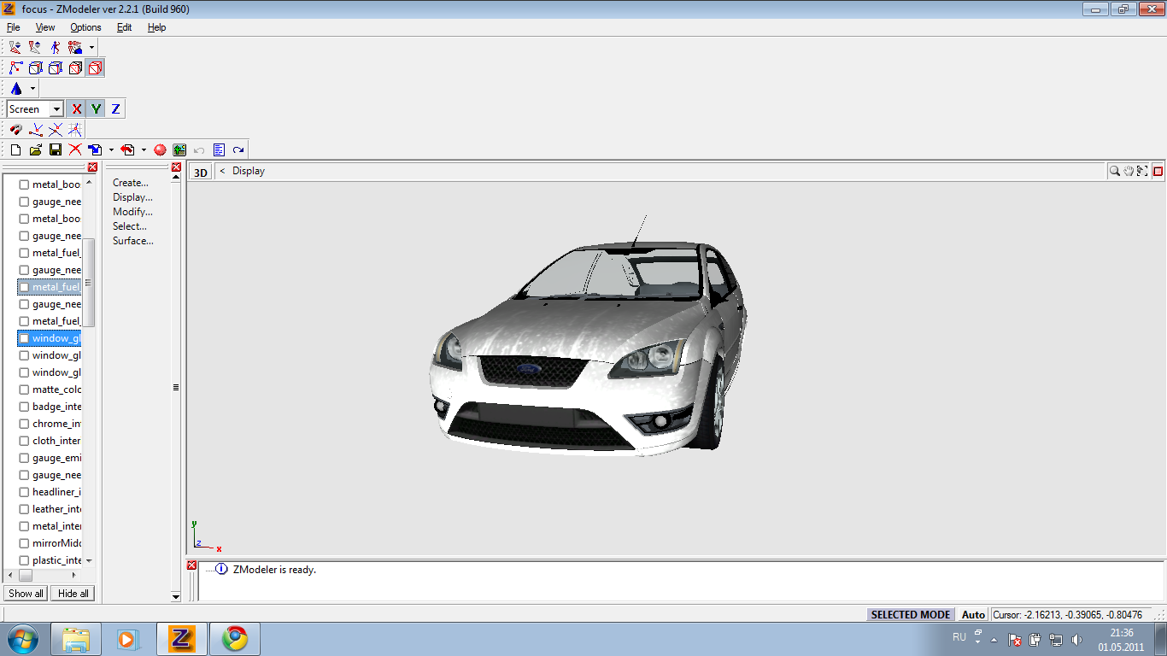Open the Import icon's dropdown arrow
The image size is (1167, 656).
tap(111, 149)
